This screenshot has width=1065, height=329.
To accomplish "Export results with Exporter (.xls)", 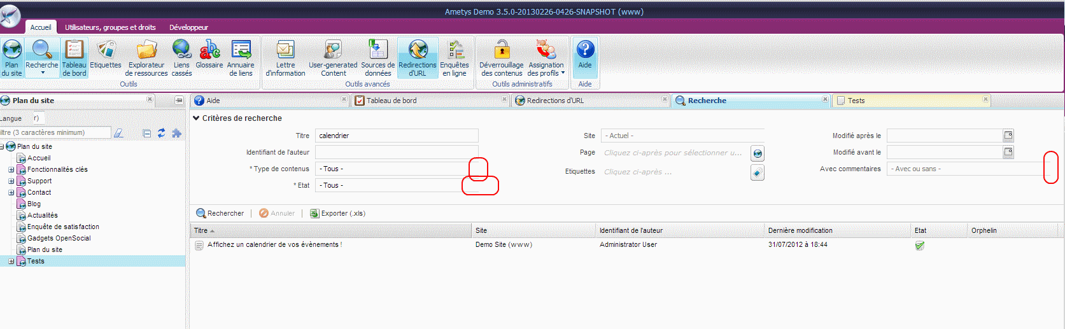I will pos(337,213).
